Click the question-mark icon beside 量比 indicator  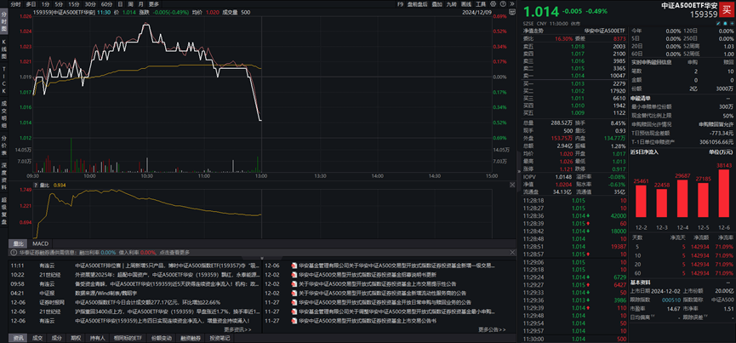35,186
